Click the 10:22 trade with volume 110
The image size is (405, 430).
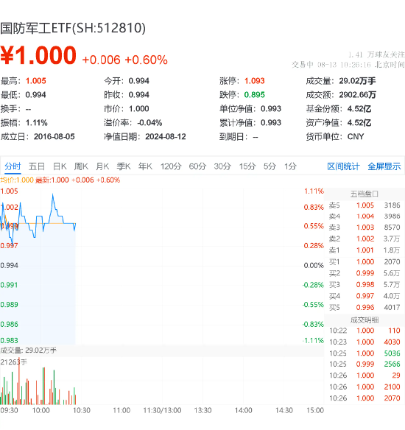(364, 331)
